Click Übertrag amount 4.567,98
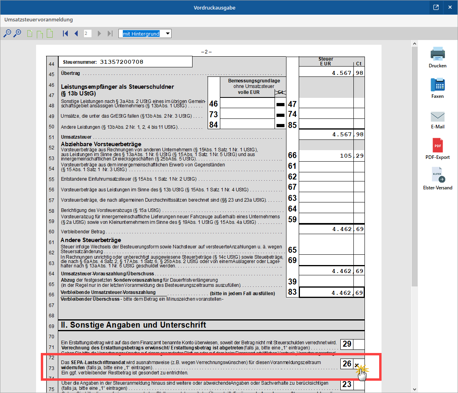458x393 pixels. 332,72
